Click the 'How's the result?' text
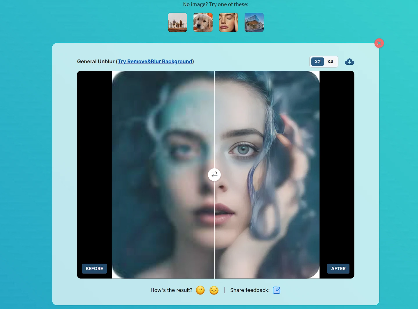418x309 pixels. point(171,290)
